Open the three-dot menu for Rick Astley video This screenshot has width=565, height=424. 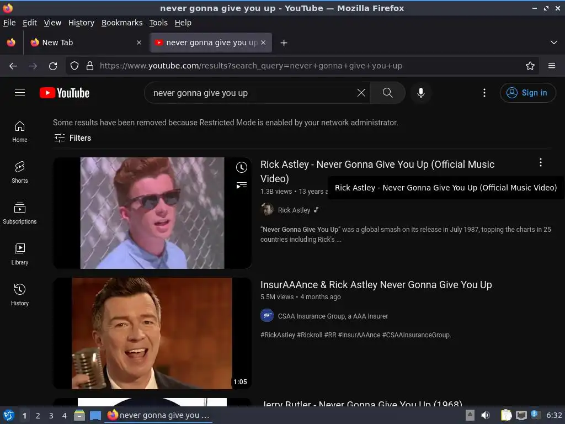click(x=541, y=163)
